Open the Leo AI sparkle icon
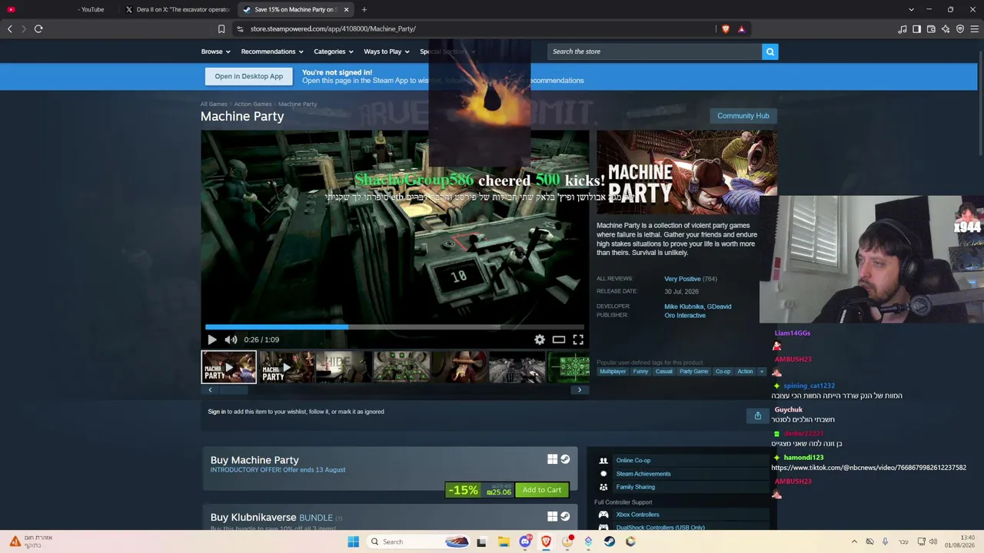Viewport: 984px width, 553px height. click(946, 29)
